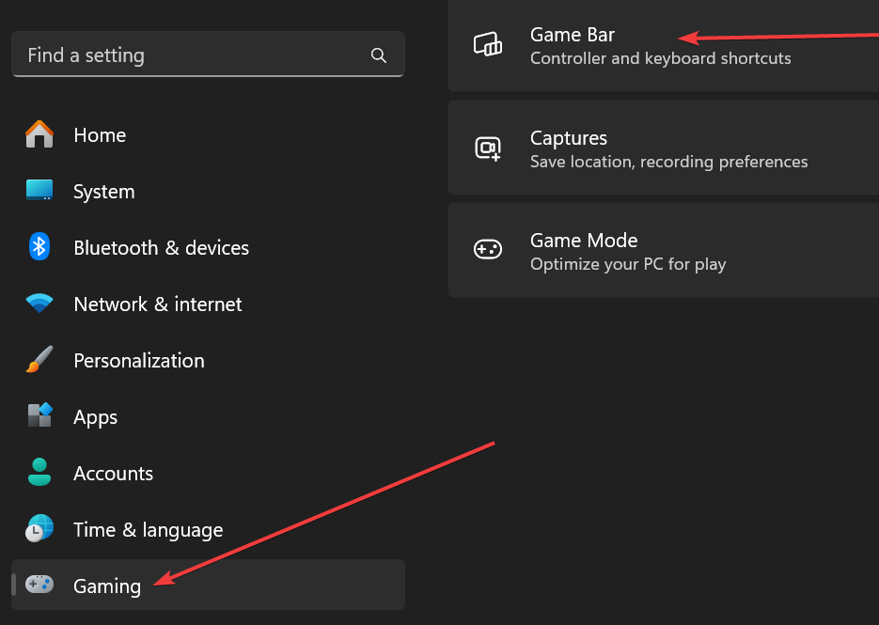Click 'Save location, recording preferences' description
Viewport: 879px width, 625px height.
(x=668, y=162)
